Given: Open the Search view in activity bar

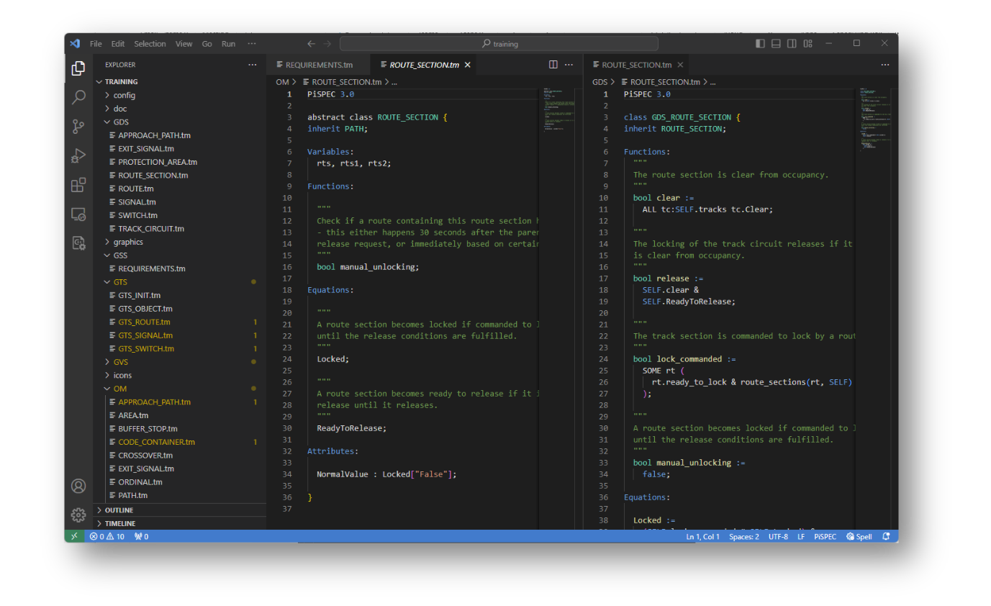Looking at the screenshot, I should (78, 97).
